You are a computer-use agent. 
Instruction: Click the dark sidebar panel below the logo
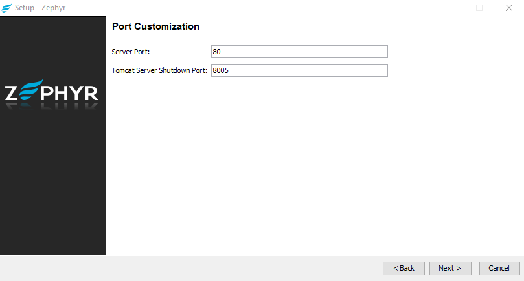52,194
